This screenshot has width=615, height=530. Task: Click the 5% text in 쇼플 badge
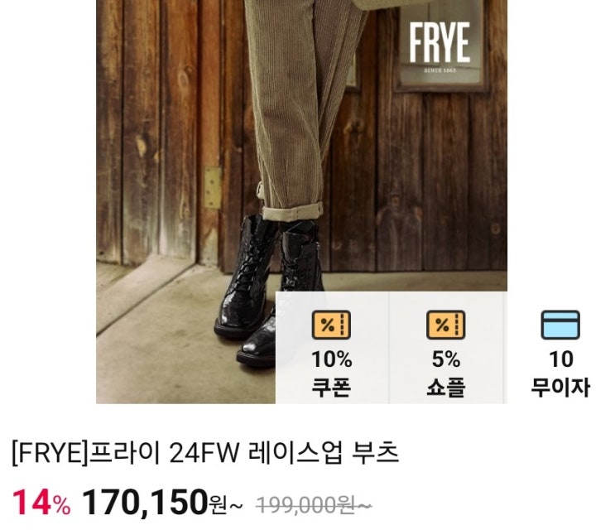click(446, 359)
